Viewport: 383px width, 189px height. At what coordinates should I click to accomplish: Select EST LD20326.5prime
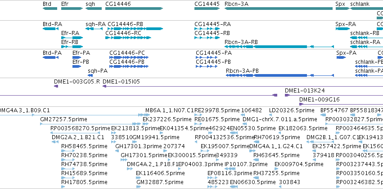271,115
